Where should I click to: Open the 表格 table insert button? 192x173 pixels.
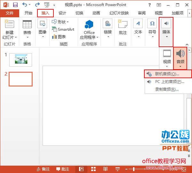point(27,29)
